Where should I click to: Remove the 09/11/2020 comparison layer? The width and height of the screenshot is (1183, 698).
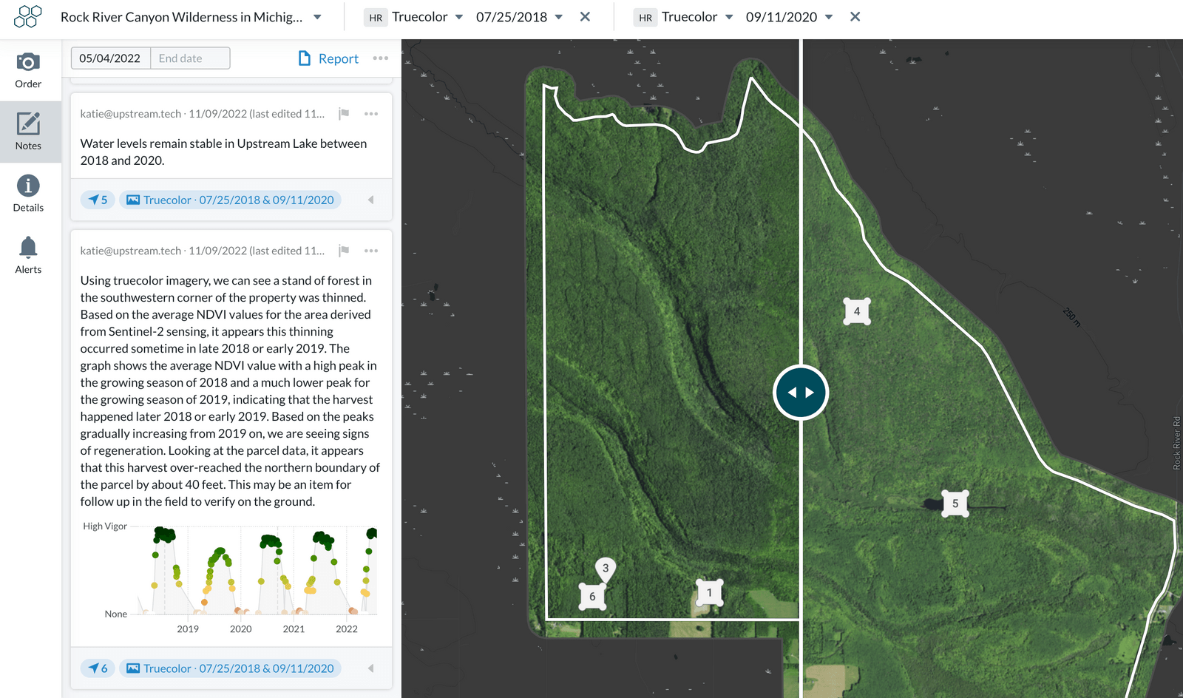pyautogui.click(x=855, y=17)
